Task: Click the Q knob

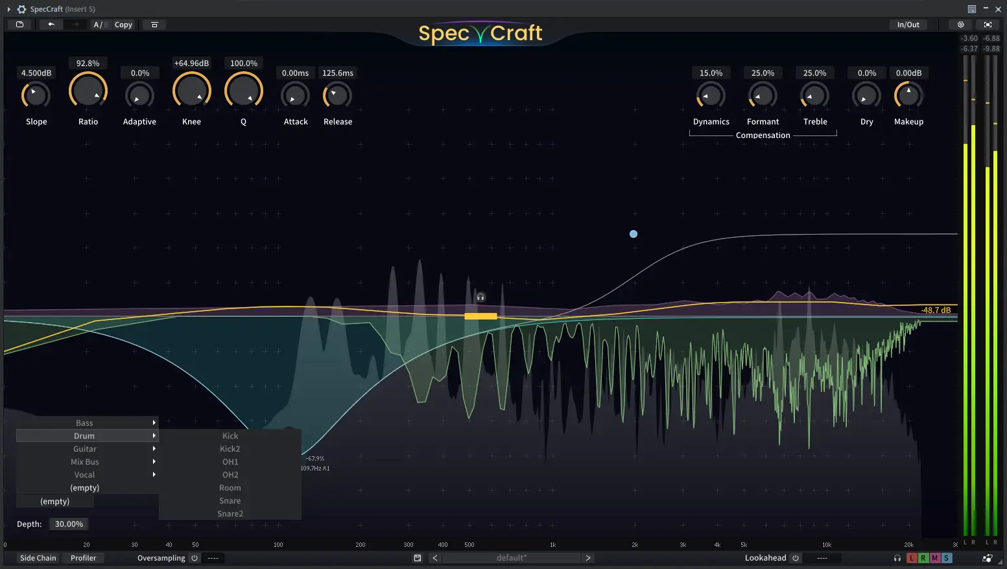Action: (244, 91)
